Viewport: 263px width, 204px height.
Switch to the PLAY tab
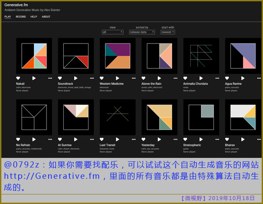pyautogui.click(x=7, y=17)
